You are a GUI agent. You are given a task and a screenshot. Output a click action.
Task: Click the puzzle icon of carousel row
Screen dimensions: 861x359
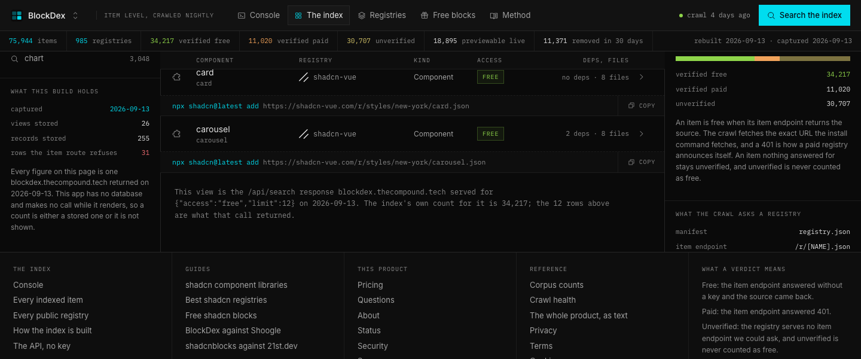pyautogui.click(x=176, y=134)
